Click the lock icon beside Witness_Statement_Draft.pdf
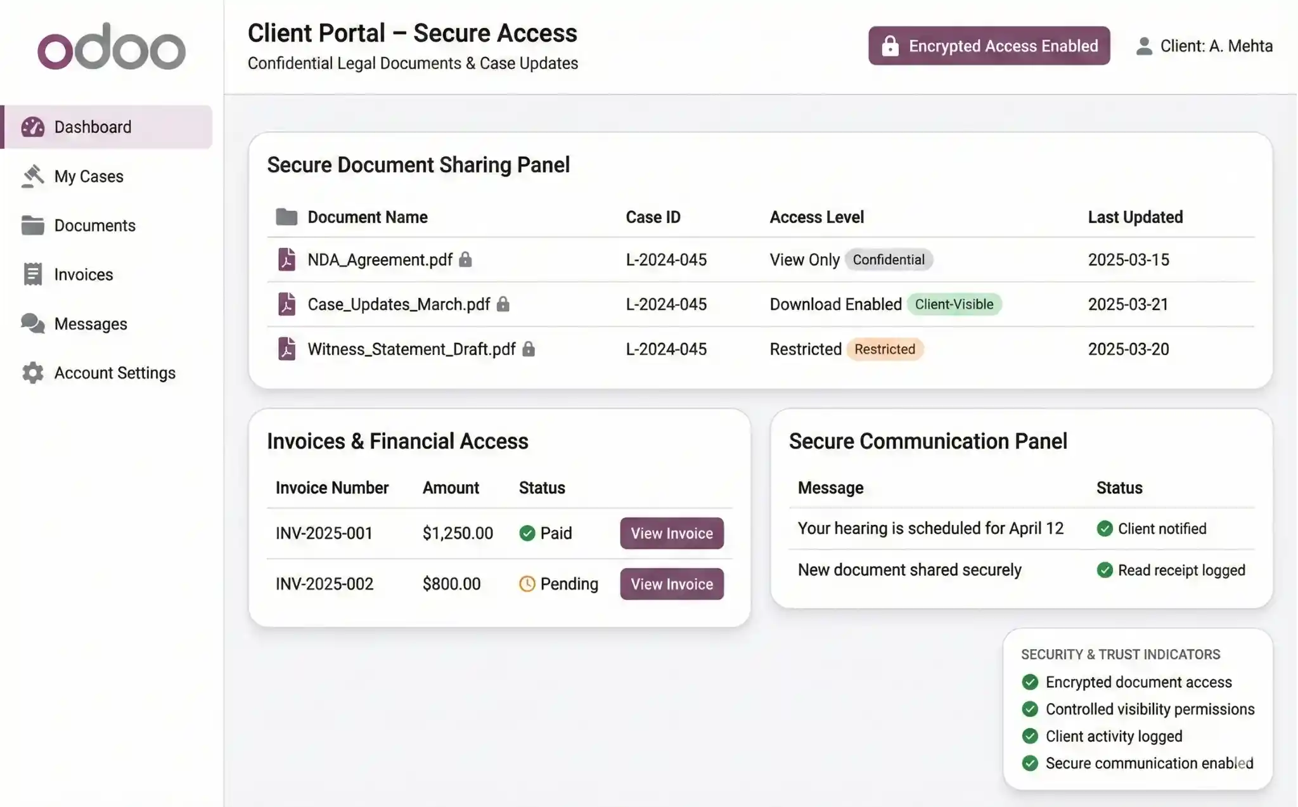 coord(529,349)
